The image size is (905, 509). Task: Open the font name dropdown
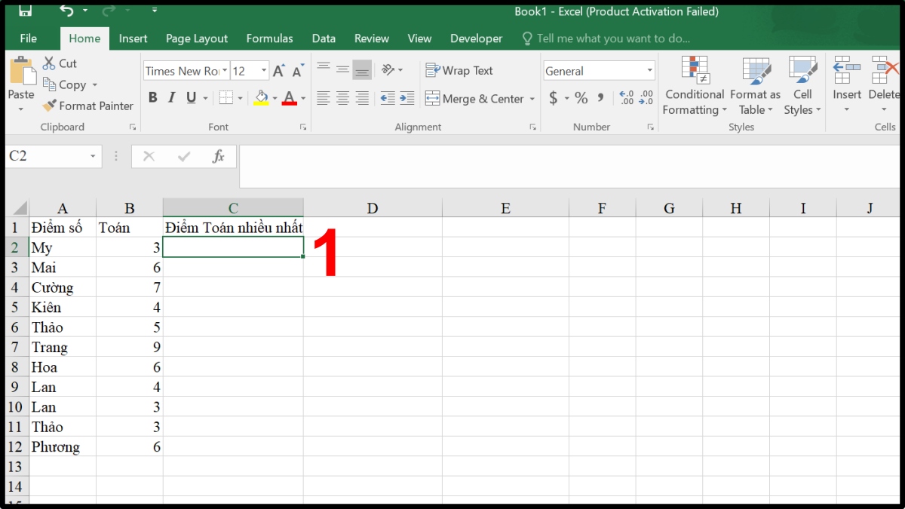225,71
